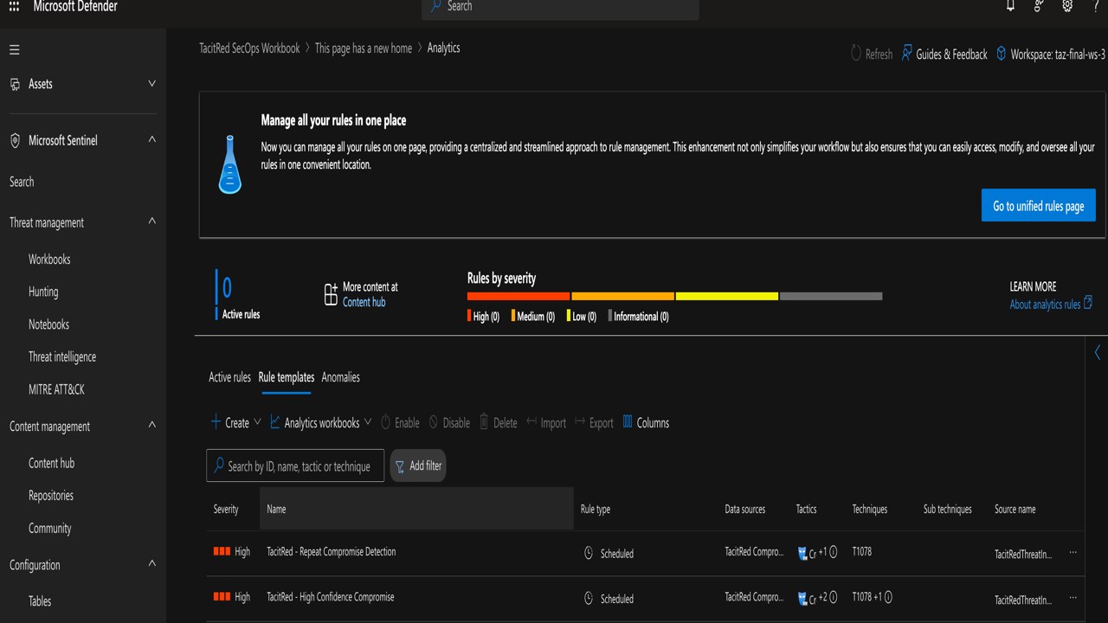Click the TacitRed SecOps Workbook breadcrumb

click(x=249, y=48)
